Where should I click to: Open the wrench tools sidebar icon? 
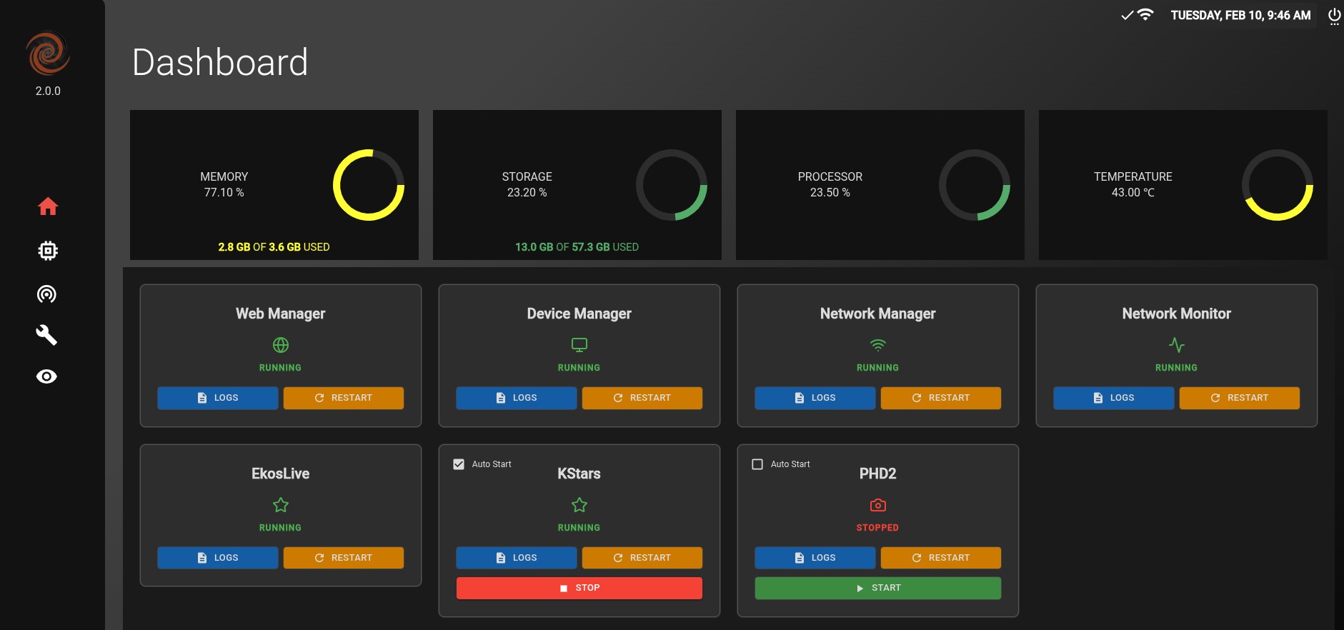47,335
